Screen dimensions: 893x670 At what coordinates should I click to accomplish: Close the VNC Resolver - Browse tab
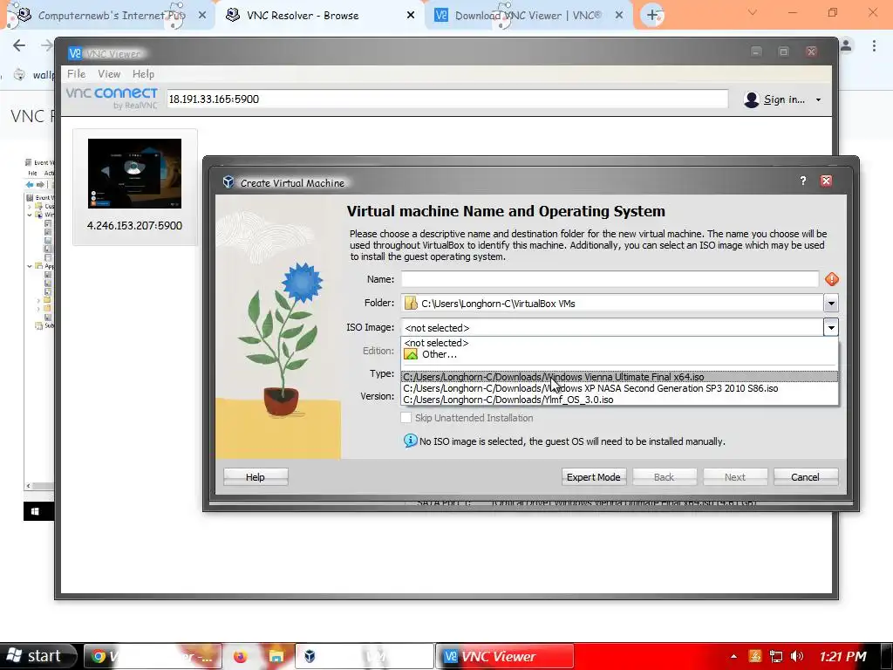[411, 16]
